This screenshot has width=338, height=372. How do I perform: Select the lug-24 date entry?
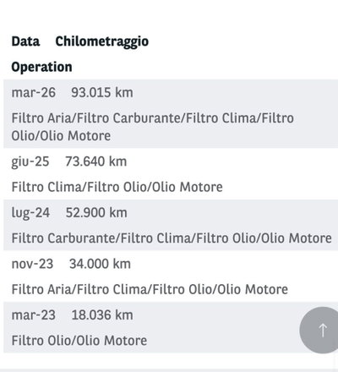tap(30, 213)
